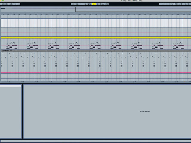Select the yellow clip on the track
Viewport: 191px width, 143px height.
tap(96, 38)
